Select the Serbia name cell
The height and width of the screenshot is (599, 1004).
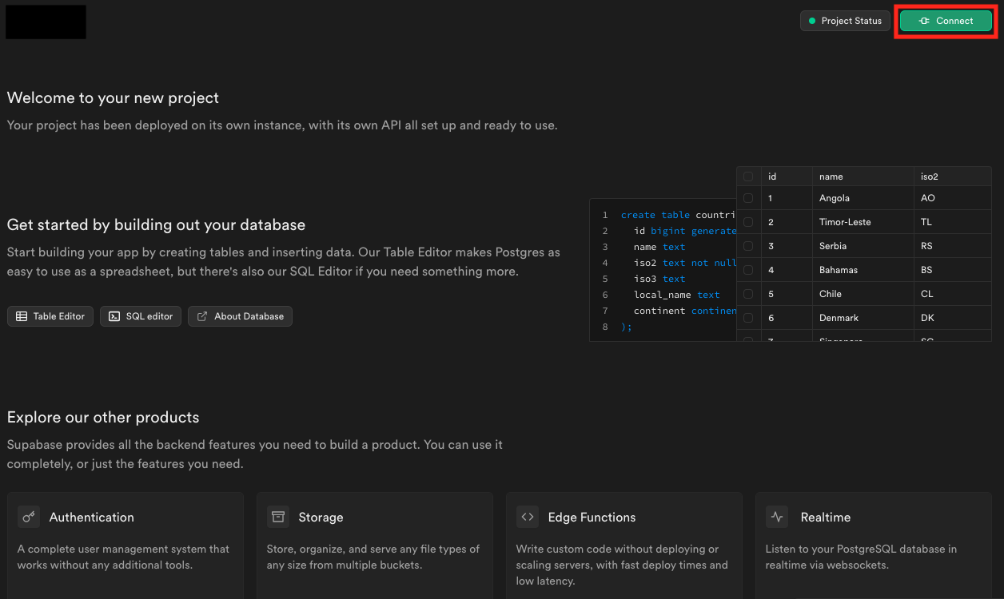pyautogui.click(x=863, y=246)
